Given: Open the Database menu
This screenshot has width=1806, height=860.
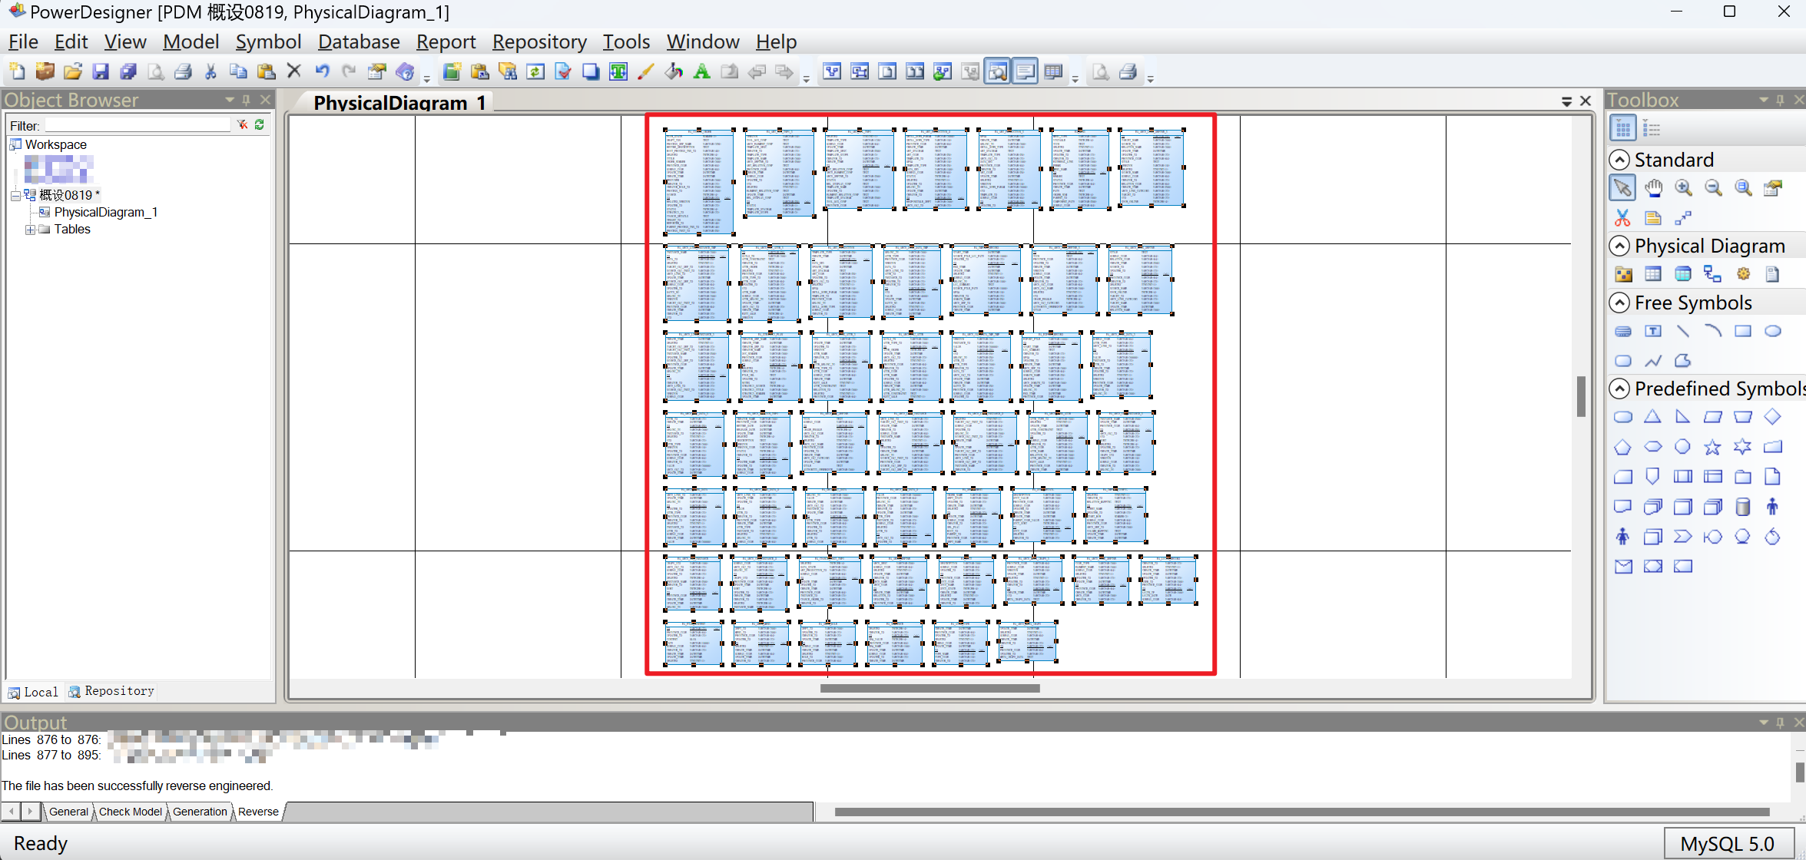Looking at the screenshot, I should point(358,41).
